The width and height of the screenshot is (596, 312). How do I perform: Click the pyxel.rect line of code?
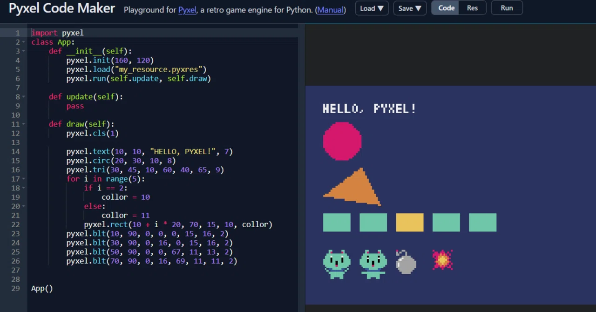(x=178, y=224)
